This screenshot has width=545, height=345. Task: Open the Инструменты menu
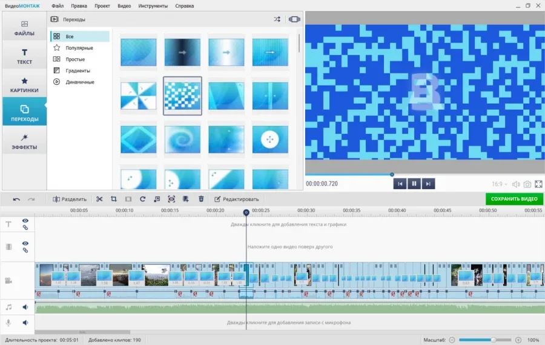coord(153,5)
